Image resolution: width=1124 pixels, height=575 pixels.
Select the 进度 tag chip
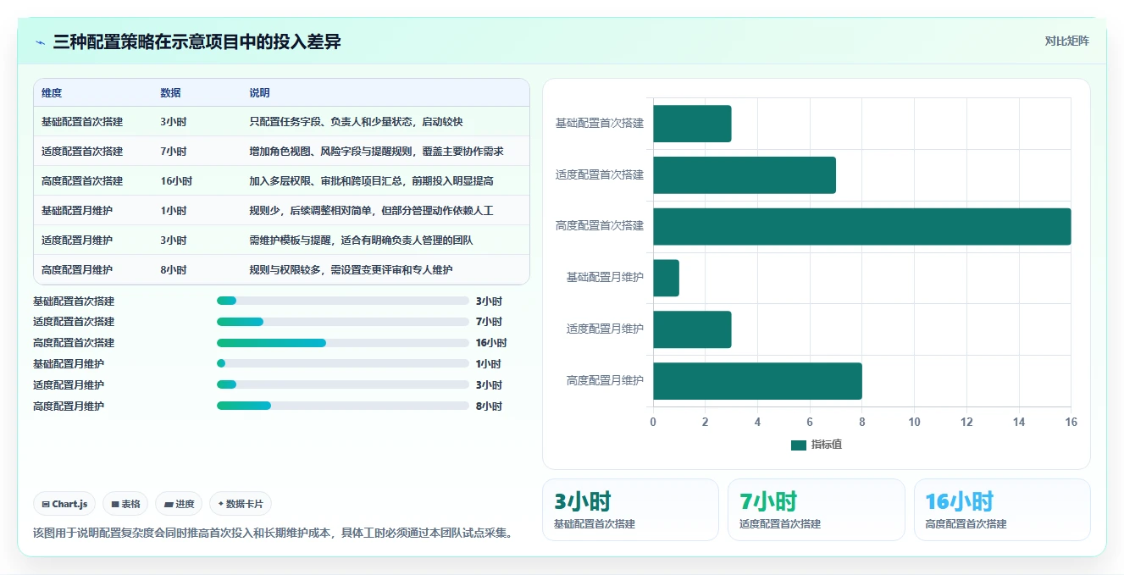pos(179,504)
